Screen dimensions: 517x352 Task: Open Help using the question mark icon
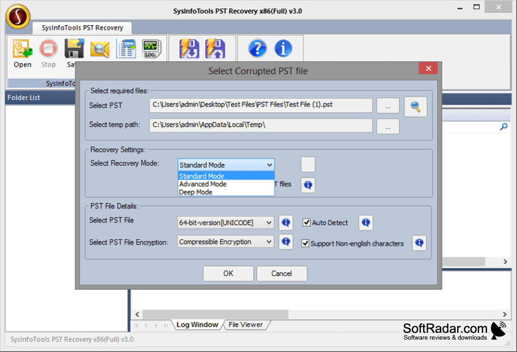[257, 49]
